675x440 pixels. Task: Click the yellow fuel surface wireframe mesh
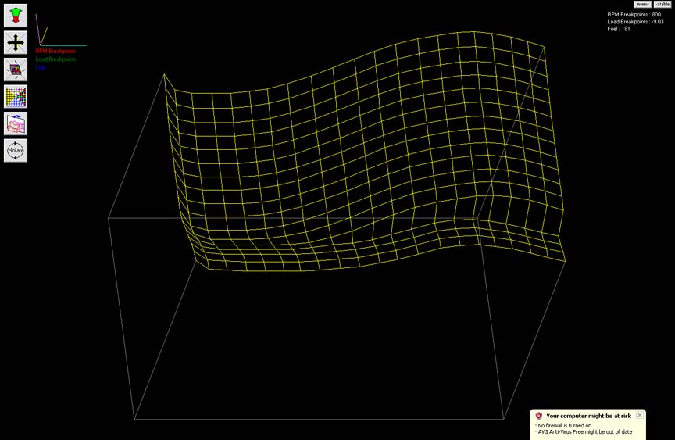tap(364, 151)
